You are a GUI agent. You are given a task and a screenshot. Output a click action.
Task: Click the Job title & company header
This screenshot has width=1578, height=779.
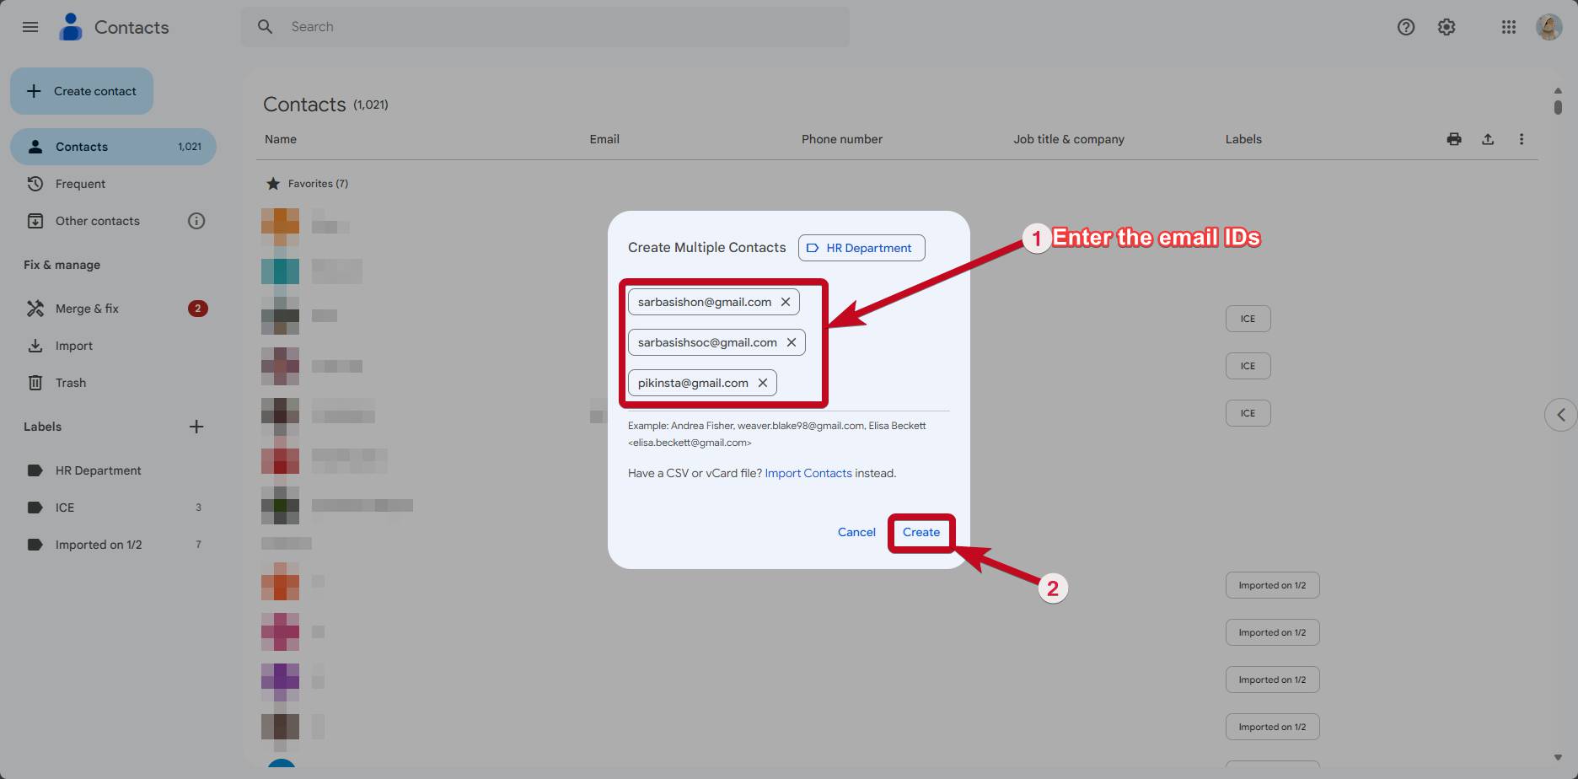pos(1069,139)
